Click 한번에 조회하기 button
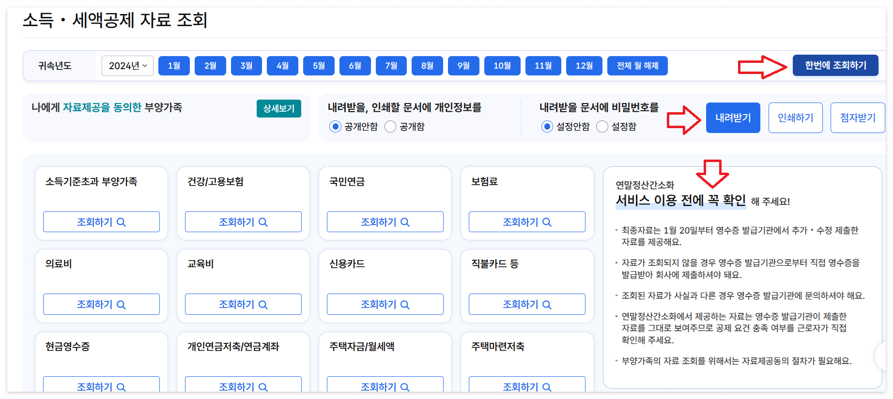This screenshot has height=399, width=893. pos(835,65)
